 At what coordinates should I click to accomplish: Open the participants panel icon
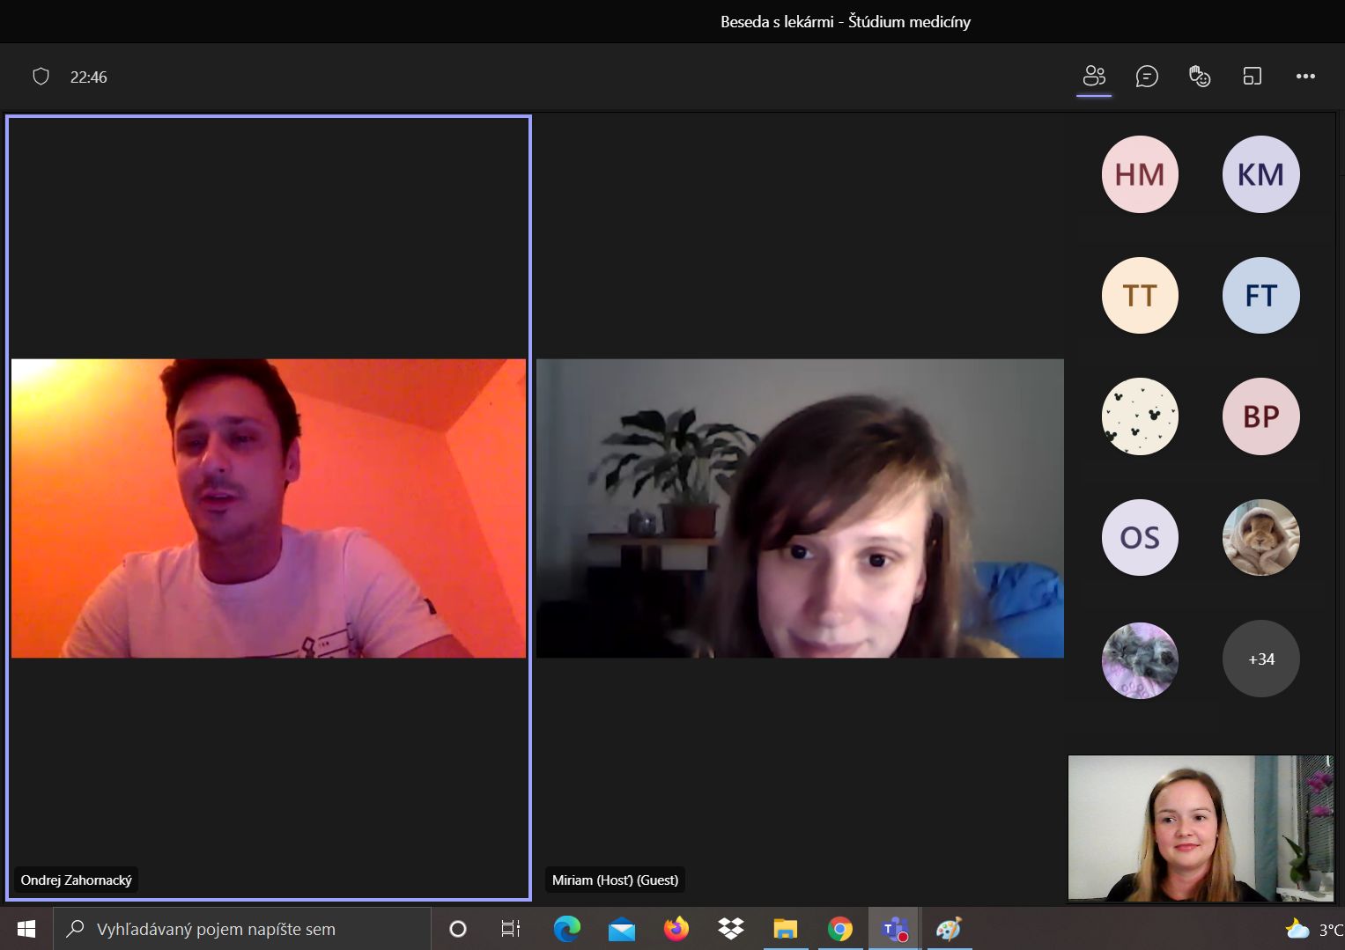(x=1094, y=77)
